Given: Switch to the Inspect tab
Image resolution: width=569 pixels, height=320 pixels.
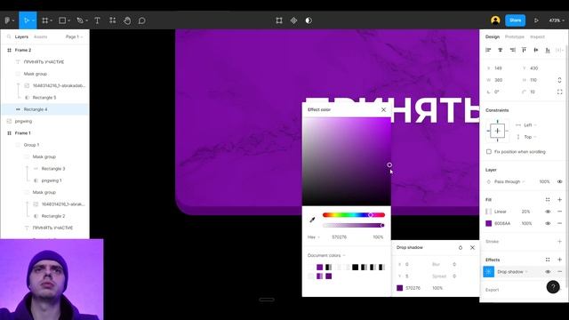Looking at the screenshot, I should 537,37.
